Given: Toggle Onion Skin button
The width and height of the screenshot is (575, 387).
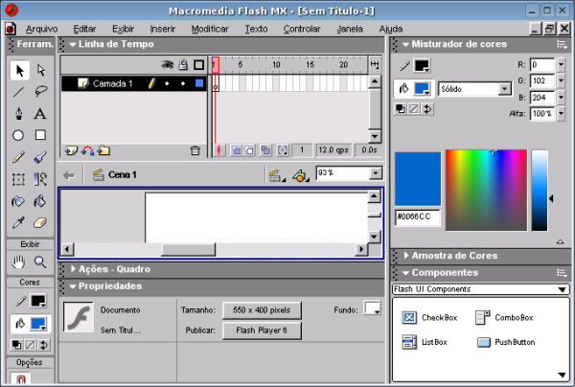Looking at the screenshot, I should tap(236, 150).
